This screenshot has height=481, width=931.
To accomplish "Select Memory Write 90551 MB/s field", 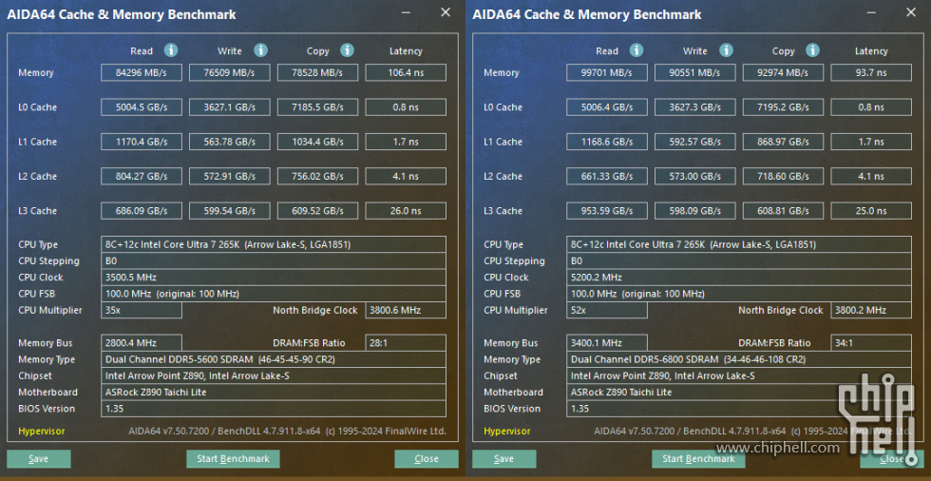I will point(695,72).
